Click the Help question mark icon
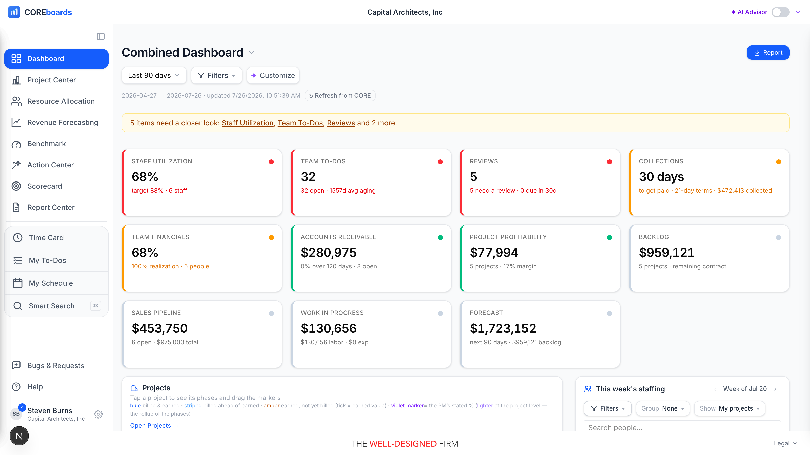Image resolution: width=810 pixels, height=455 pixels. coord(16,387)
